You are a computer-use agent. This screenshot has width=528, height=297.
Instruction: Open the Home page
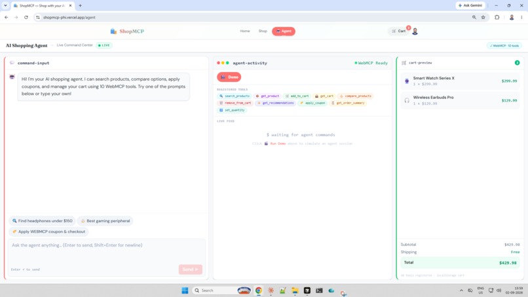pos(245,31)
